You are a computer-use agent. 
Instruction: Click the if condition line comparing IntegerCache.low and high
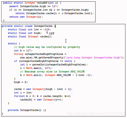(x=49, y=10)
